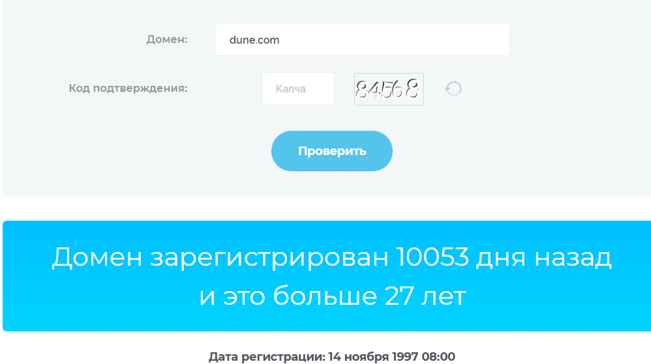The image size is (651, 364).
Task: Click the word дня in result heading
Action: click(x=502, y=258)
